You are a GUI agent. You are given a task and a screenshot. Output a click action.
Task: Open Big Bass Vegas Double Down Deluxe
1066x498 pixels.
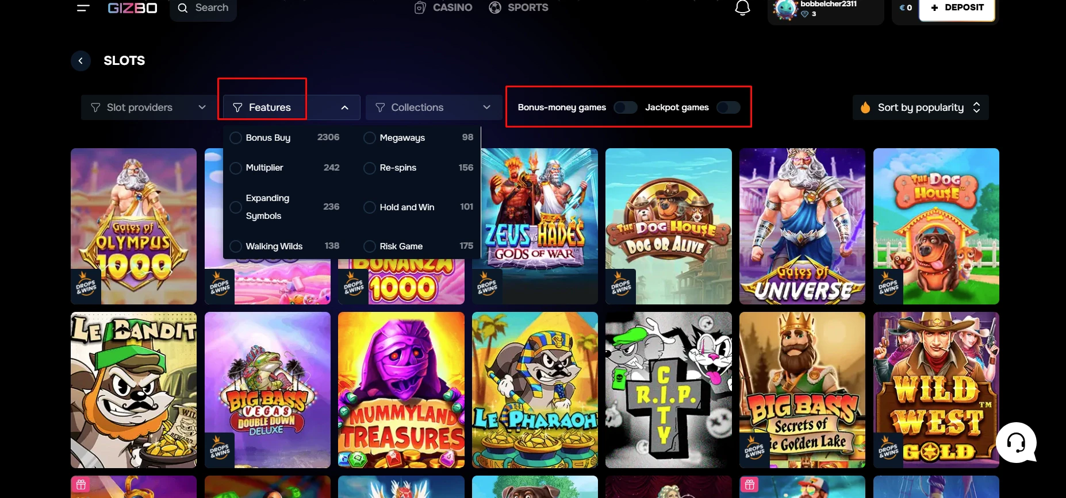pyautogui.click(x=267, y=390)
